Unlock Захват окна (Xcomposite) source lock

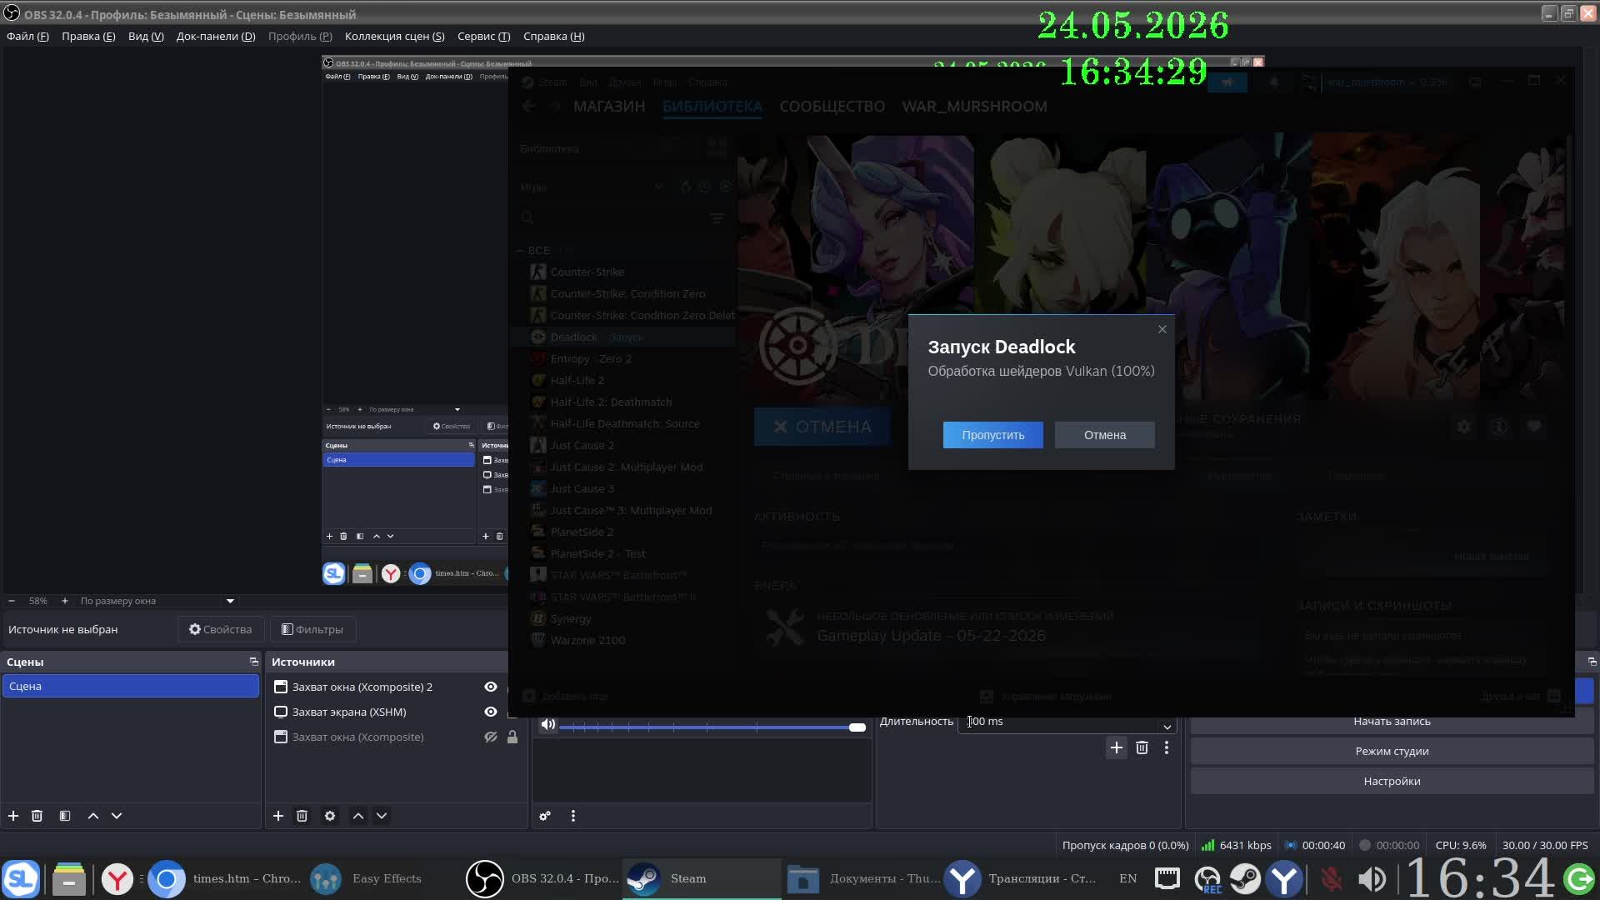pyautogui.click(x=512, y=737)
